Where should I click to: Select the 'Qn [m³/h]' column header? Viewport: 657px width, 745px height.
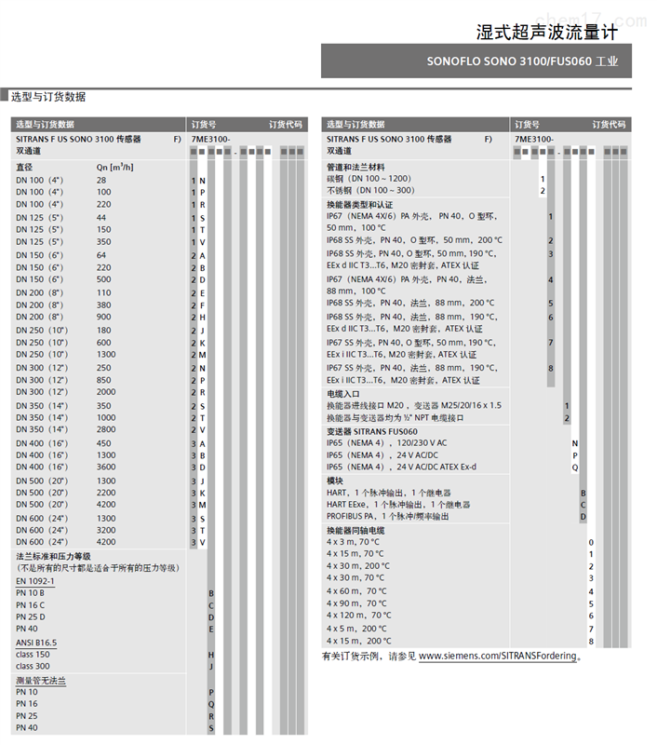click(x=114, y=168)
